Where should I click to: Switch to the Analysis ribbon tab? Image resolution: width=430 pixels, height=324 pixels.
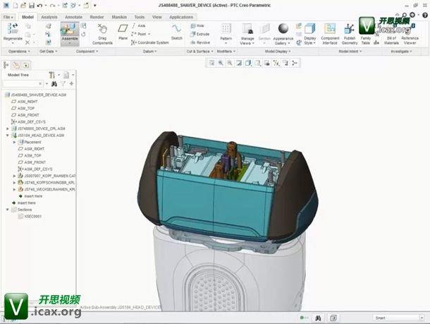coord(49,16)
